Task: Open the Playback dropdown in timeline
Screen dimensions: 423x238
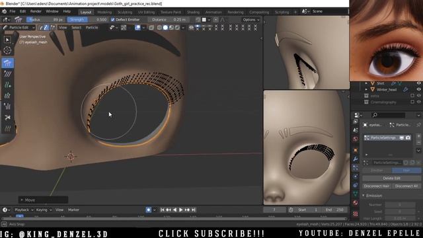Action: coord(24,210)
